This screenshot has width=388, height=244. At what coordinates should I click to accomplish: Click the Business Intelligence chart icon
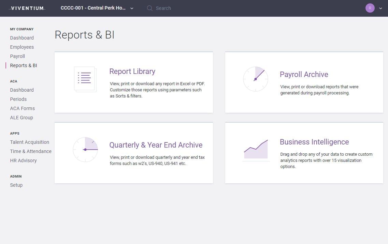256,150
